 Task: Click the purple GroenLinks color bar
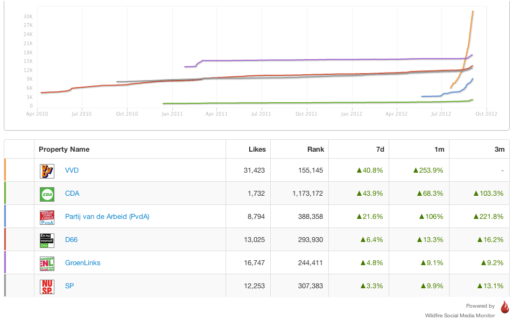[x=5, y=262]
